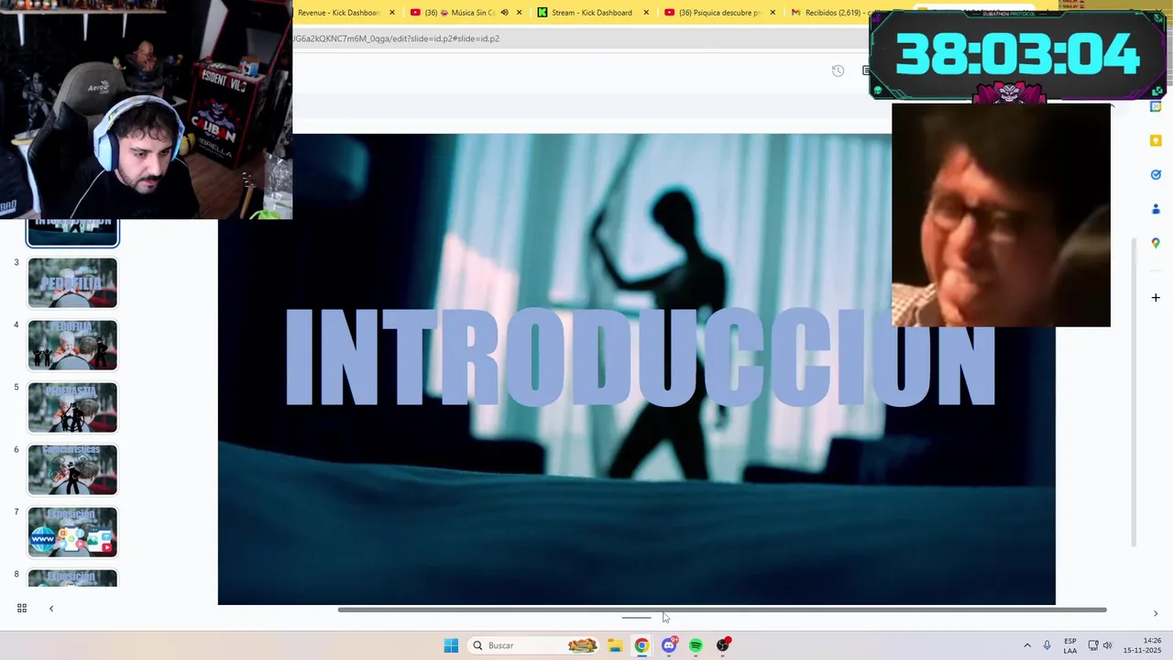The image size is (1173, 660).
Task: Click the browser address bar URL
Action: (x=396, y=38)
